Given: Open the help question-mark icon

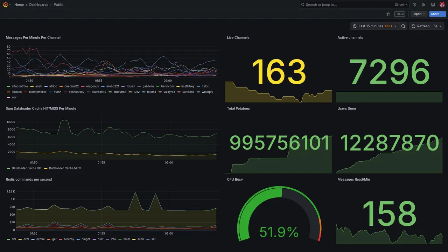Looking at the screenshot, I should [414, 5].
